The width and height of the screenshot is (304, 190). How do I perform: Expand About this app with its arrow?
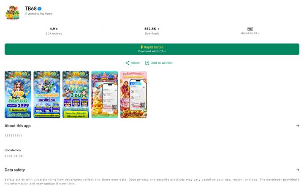298,126
